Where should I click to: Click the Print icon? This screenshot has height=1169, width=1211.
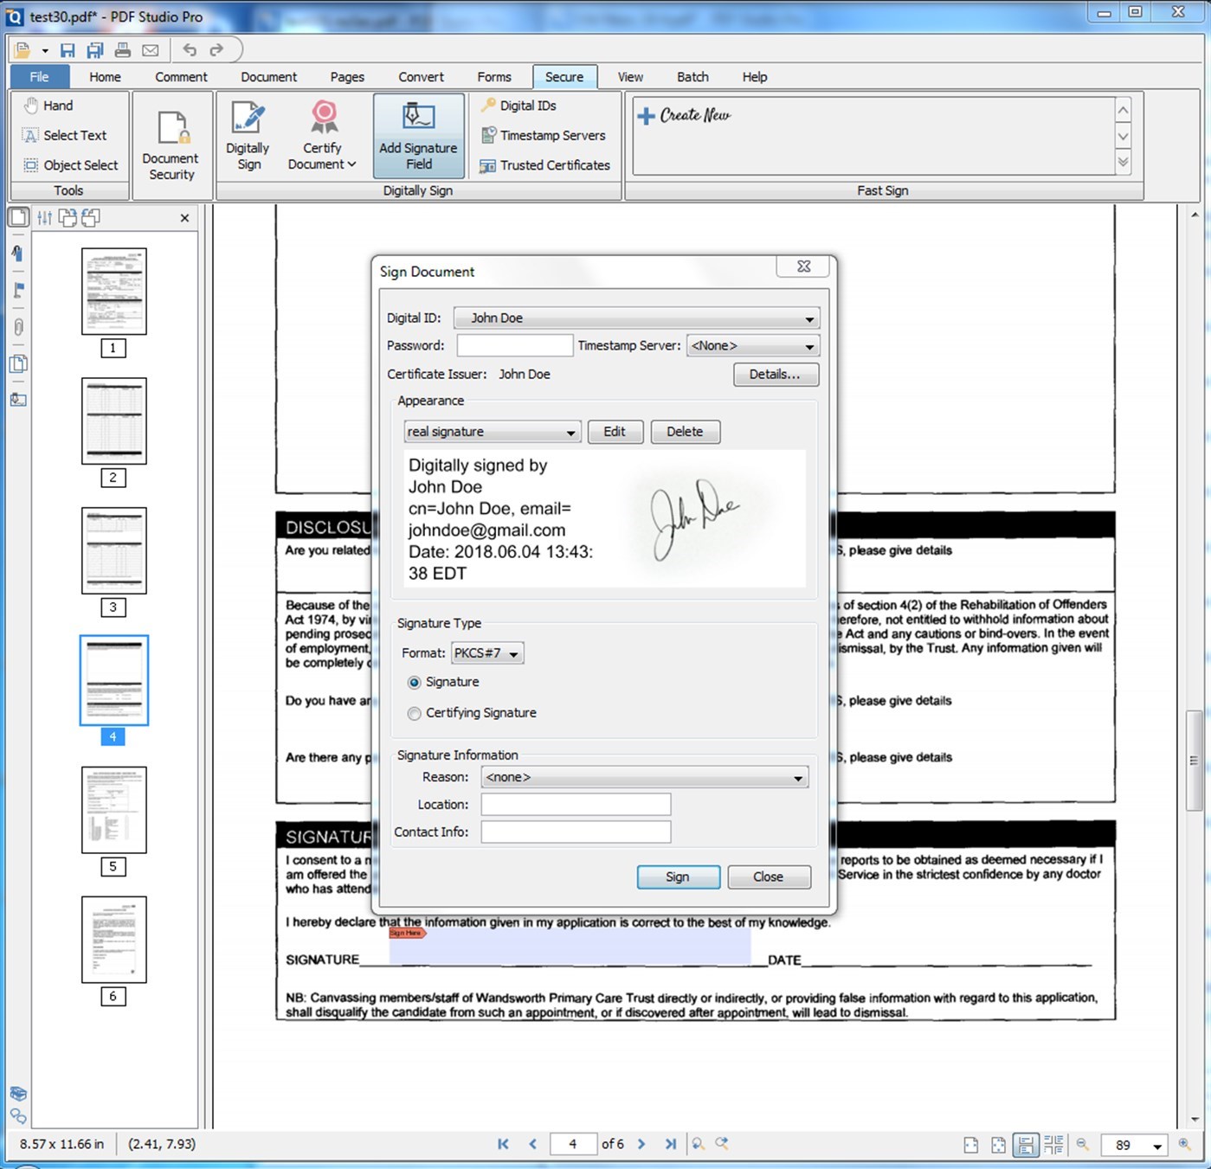click(x=123, y=50)
